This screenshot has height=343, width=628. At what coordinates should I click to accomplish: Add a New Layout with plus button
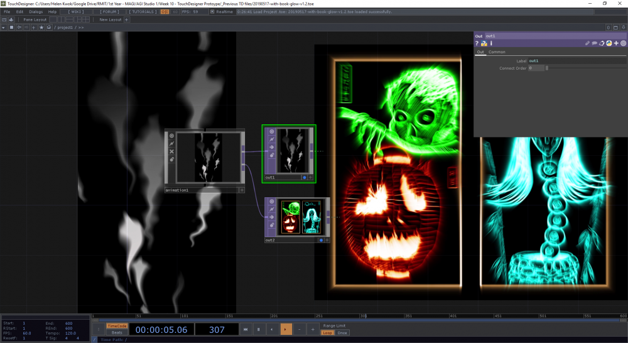(x=127, y=19)
